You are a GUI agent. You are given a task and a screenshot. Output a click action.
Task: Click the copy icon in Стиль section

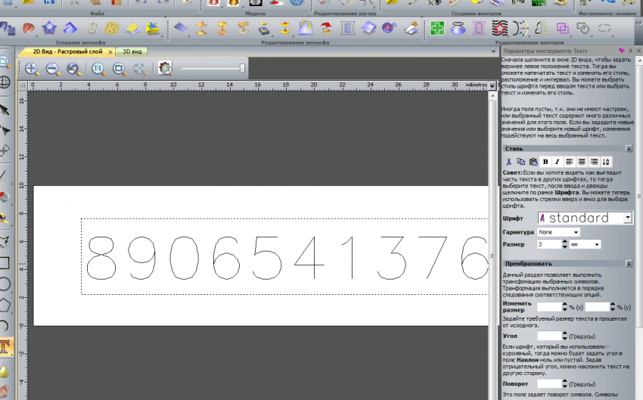click(520, 162)
